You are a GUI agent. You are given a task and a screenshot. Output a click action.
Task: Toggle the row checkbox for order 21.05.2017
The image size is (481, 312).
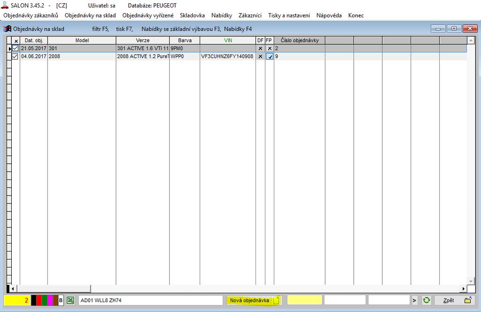15,48
